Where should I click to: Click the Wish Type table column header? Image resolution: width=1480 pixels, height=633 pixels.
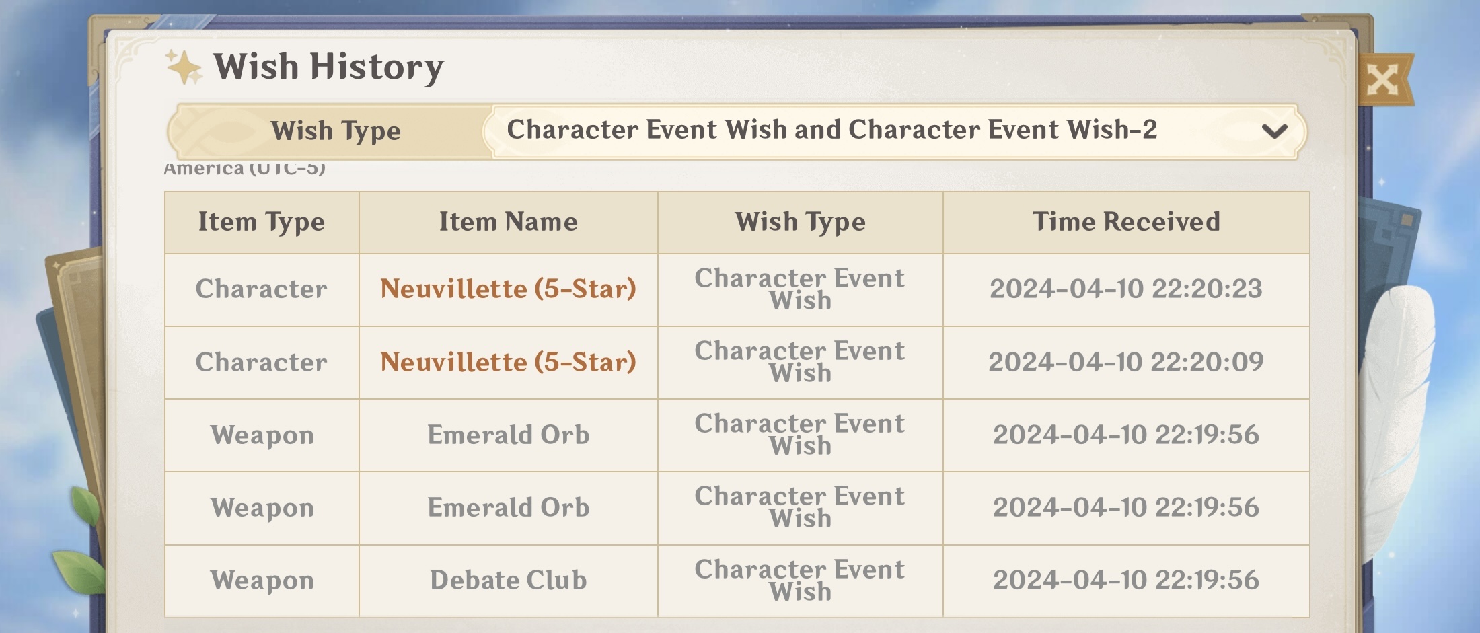[x=800, y=222]
